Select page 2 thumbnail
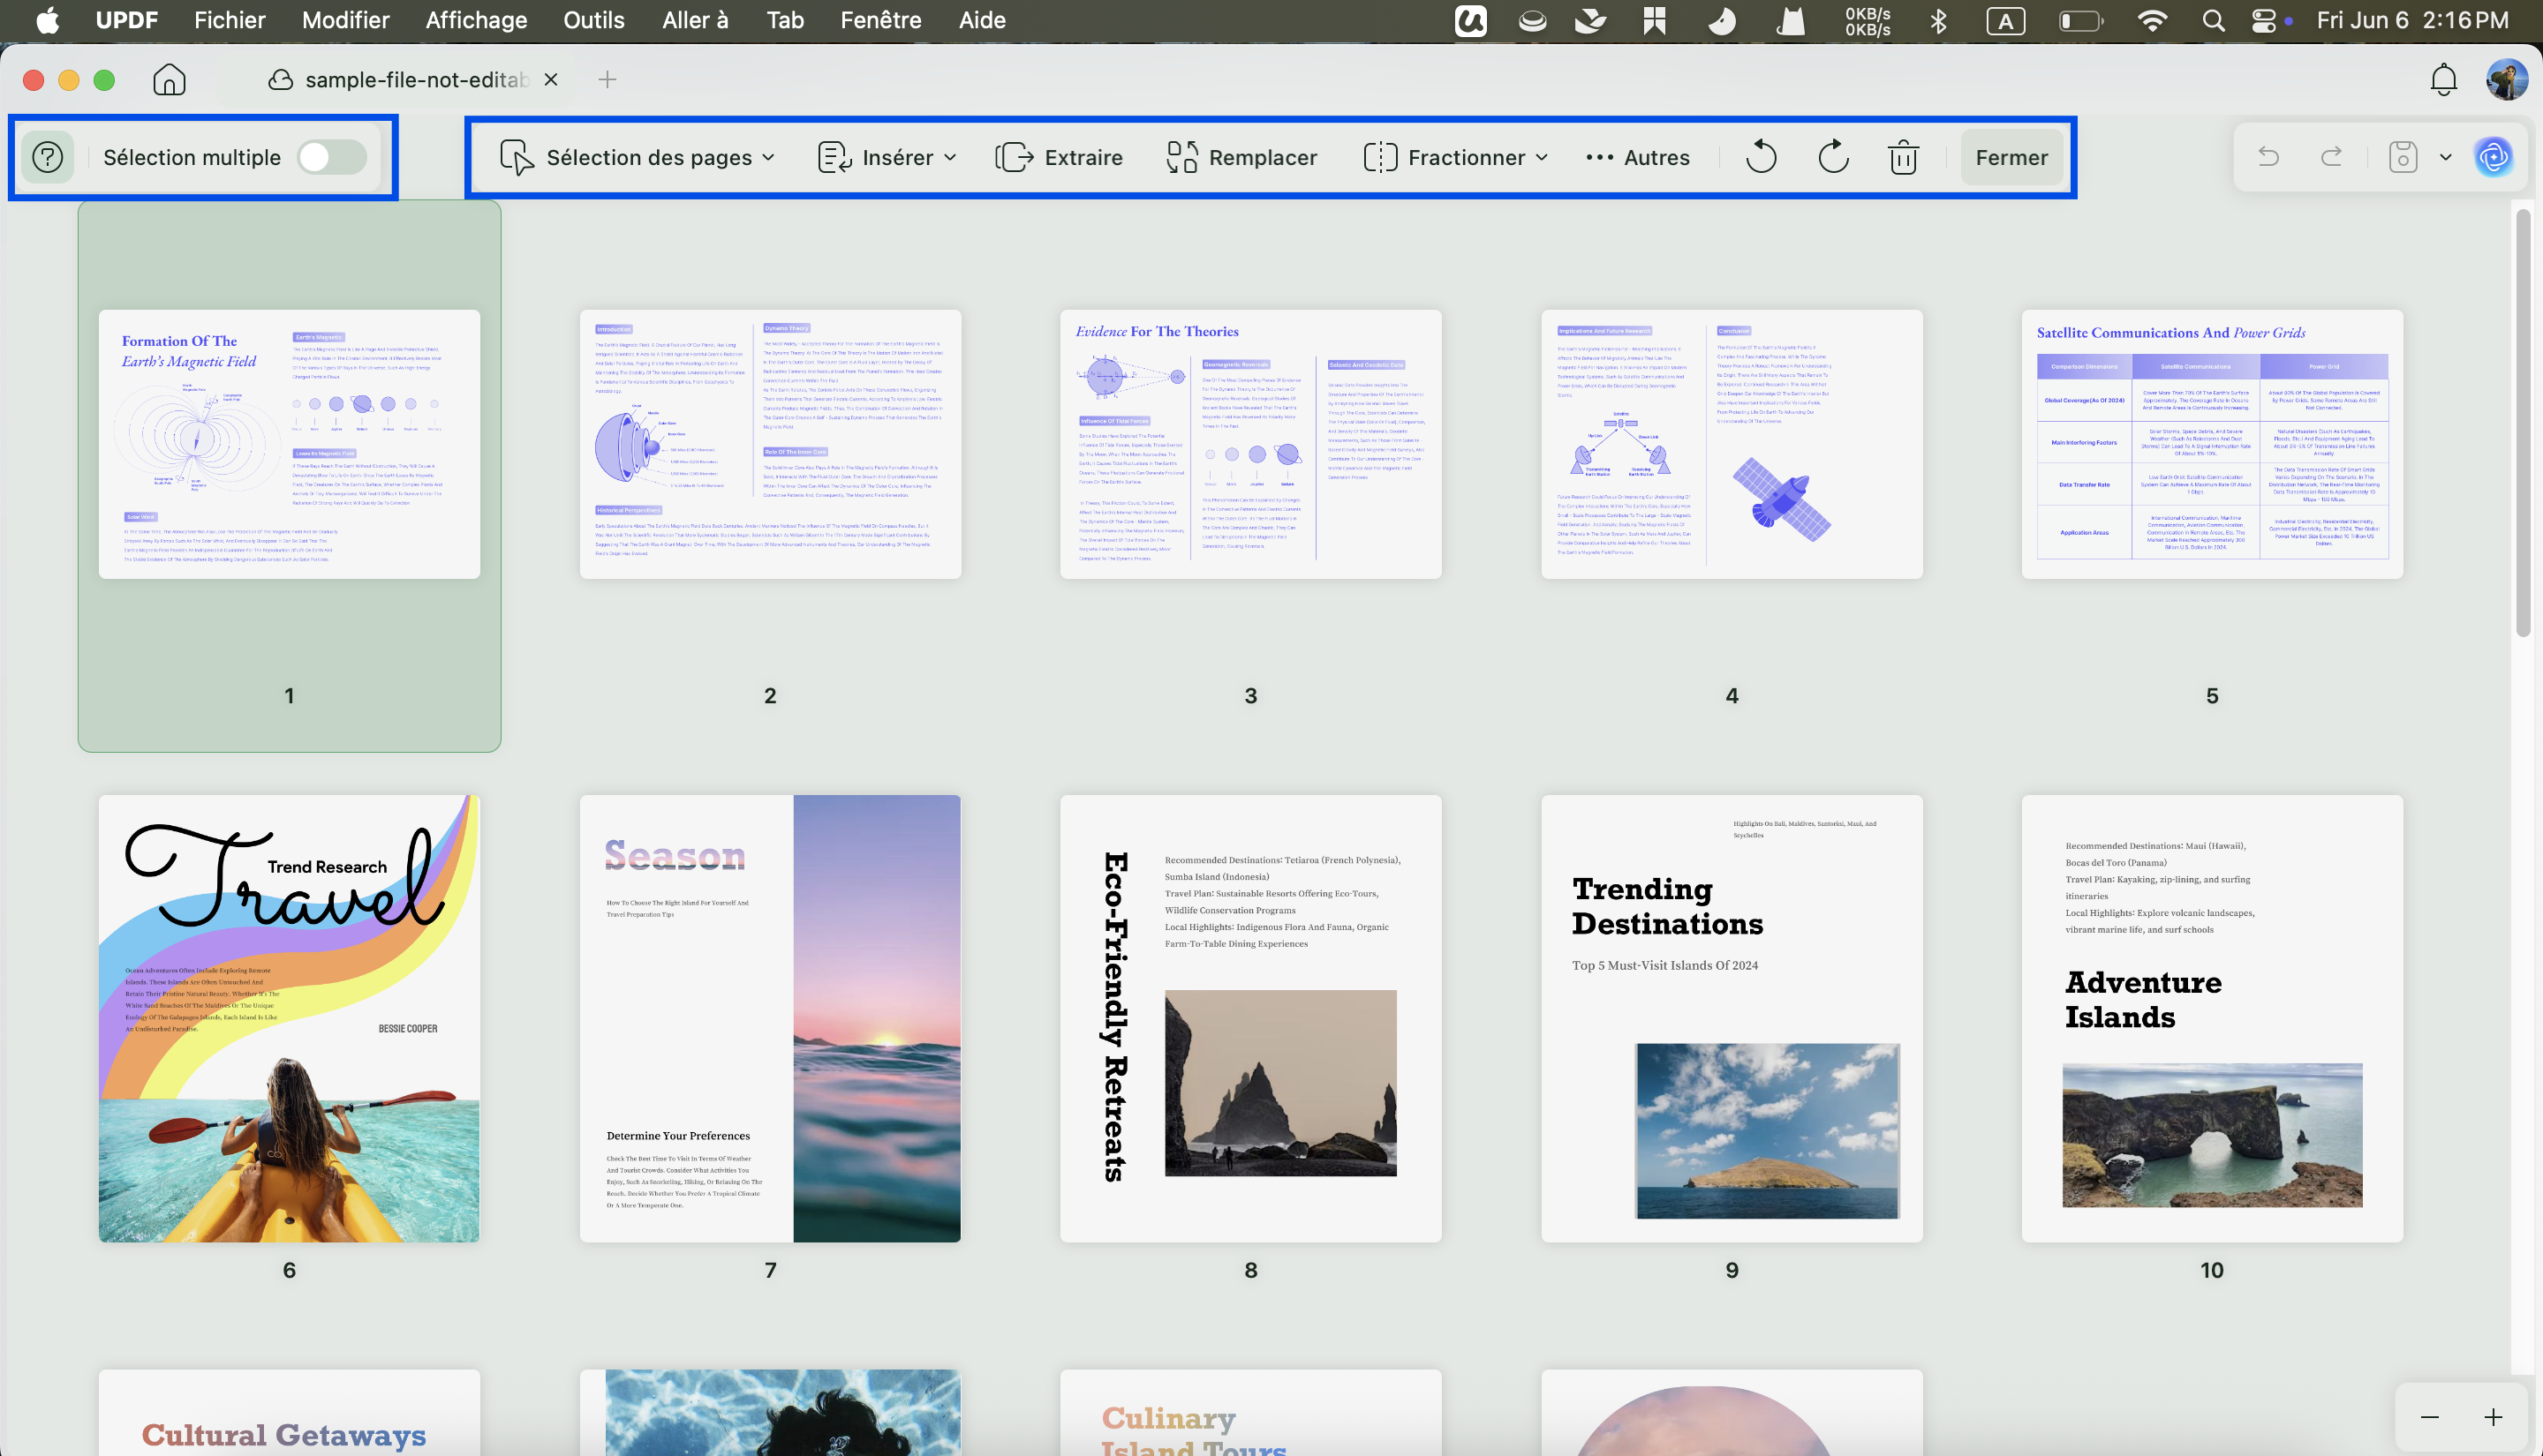 tap(770, 444)
